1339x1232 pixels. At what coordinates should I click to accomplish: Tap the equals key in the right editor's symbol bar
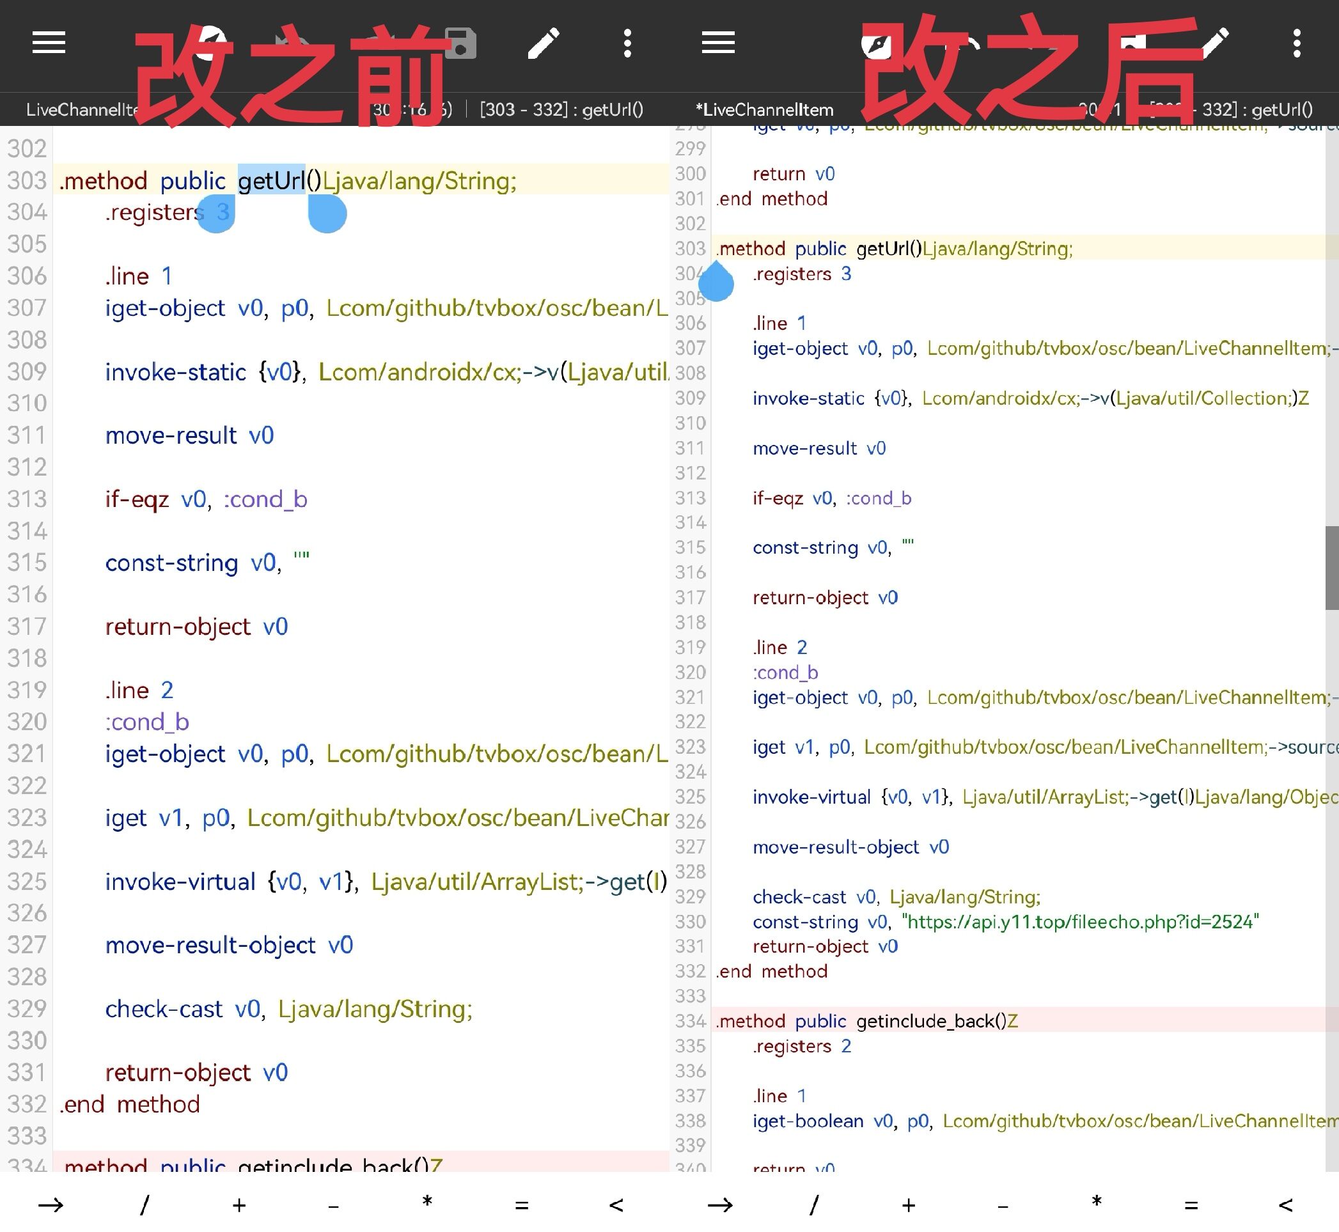[x=1191, y=1205]
